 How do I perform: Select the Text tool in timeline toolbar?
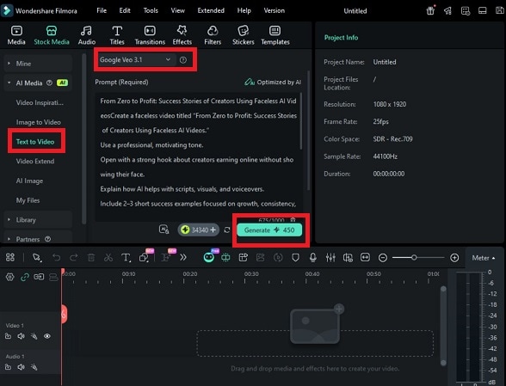tap(126, 257)
